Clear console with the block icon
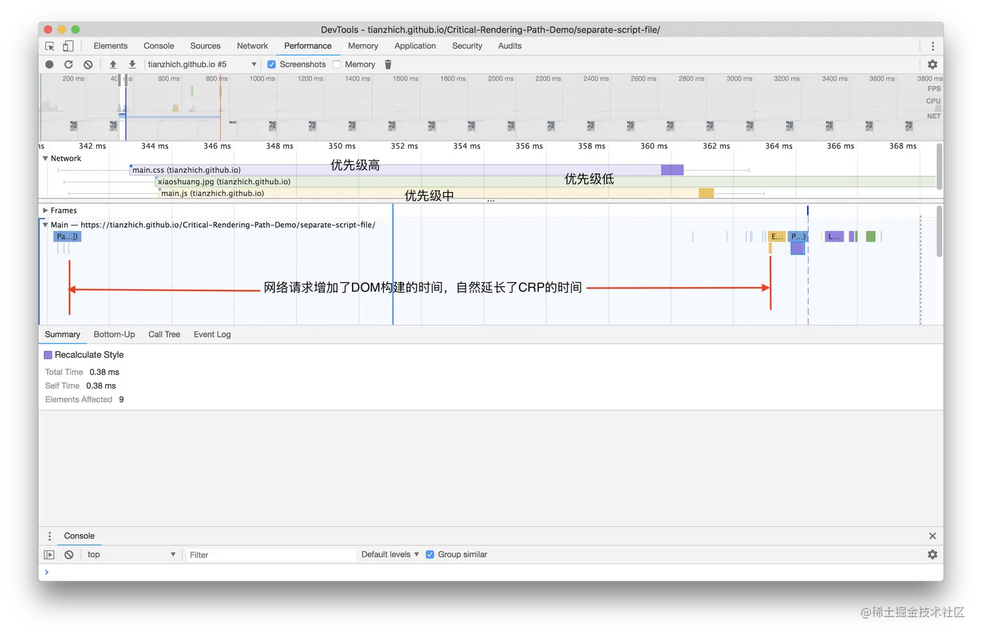 click(x=69, y=554)
